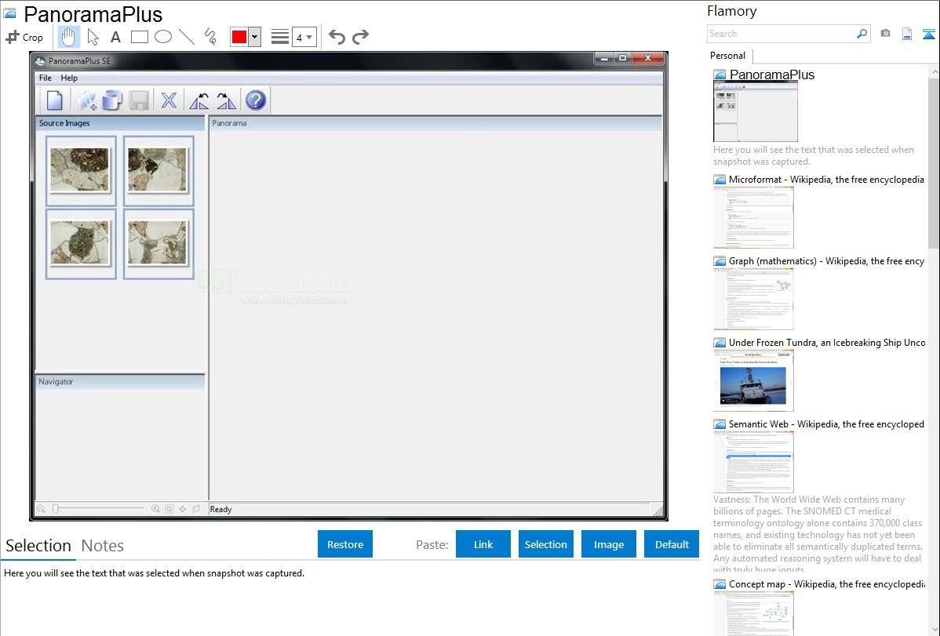
Task: Open the File menu in PanoramaPlus SE
Action: click(x=45, y=78)
